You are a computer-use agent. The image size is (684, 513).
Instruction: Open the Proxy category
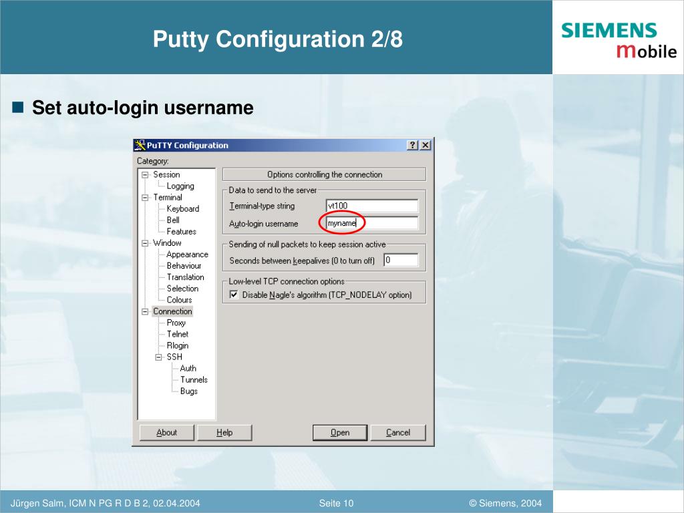(176, 323)
